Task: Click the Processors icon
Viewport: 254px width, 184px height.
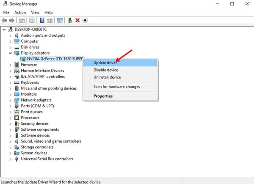Action: click(17, 118)
